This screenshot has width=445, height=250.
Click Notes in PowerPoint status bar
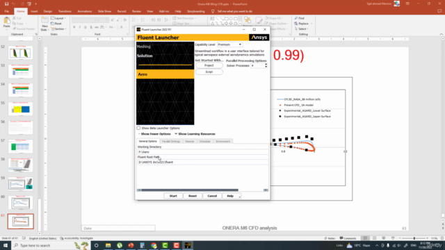pyautogui.click(x=329, y=238)
